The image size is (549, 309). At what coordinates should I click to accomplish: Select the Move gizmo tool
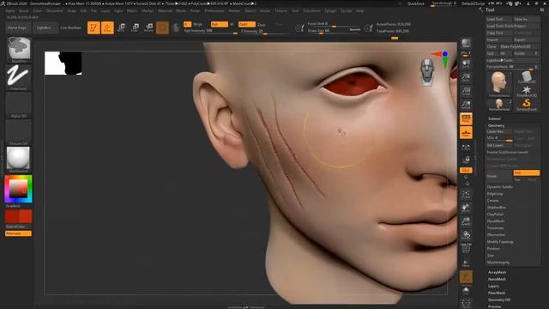coord(121,27)
